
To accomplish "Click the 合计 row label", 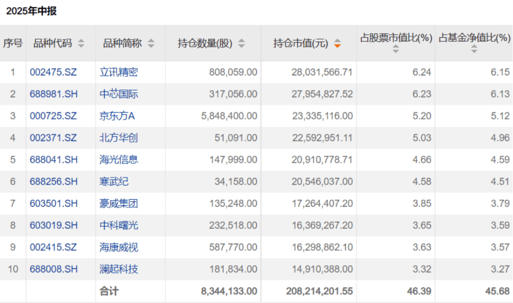I will pyautogui.click(x=109, y=291).
